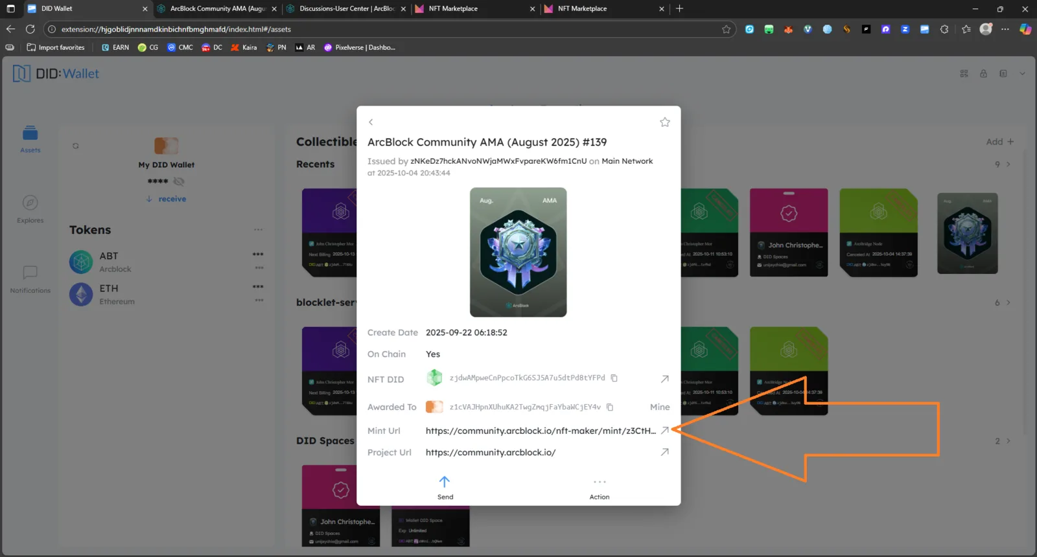Open the pink John Christophe DID Spaces card in Recents

[x=789, y=233]
